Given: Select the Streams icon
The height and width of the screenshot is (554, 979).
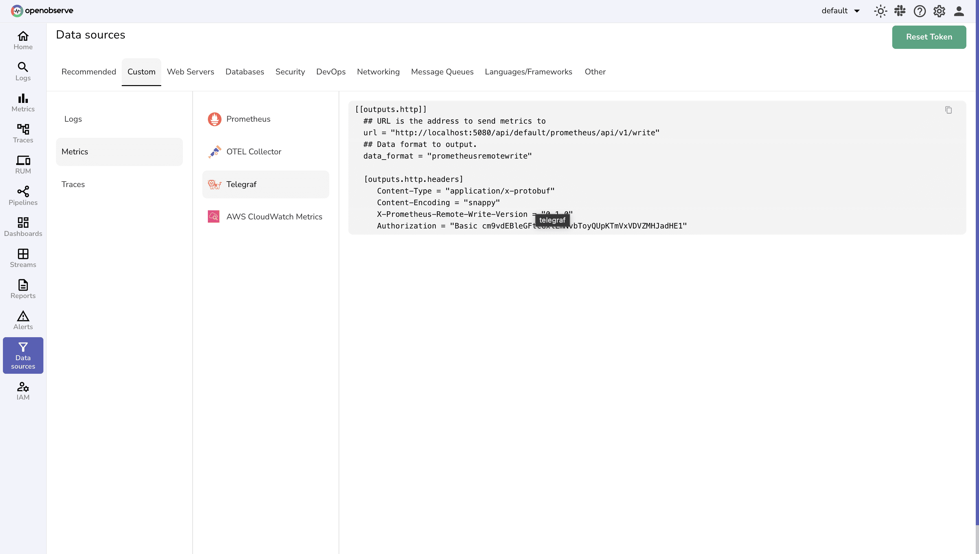Looking at the screenshot, I should click(23, 258).
